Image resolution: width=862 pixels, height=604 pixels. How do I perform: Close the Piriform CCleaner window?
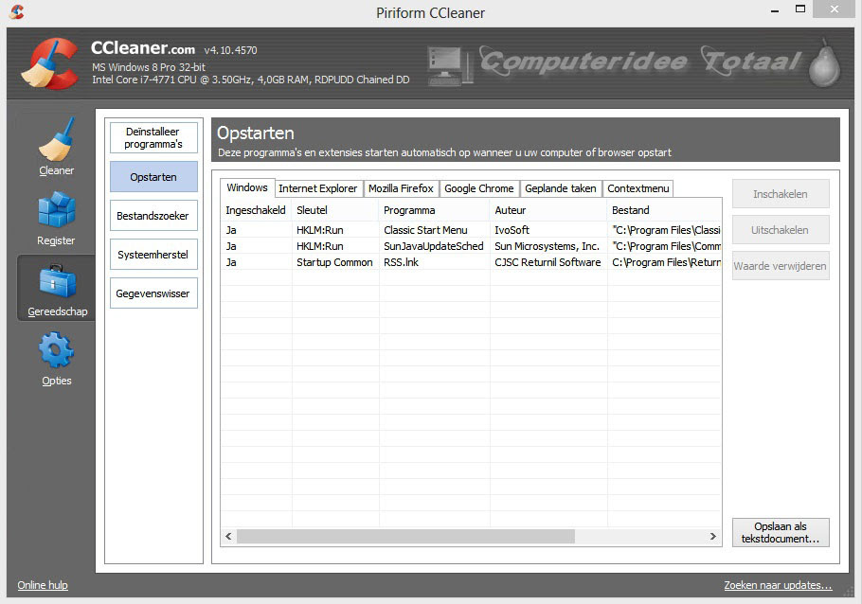pos(834,9)
